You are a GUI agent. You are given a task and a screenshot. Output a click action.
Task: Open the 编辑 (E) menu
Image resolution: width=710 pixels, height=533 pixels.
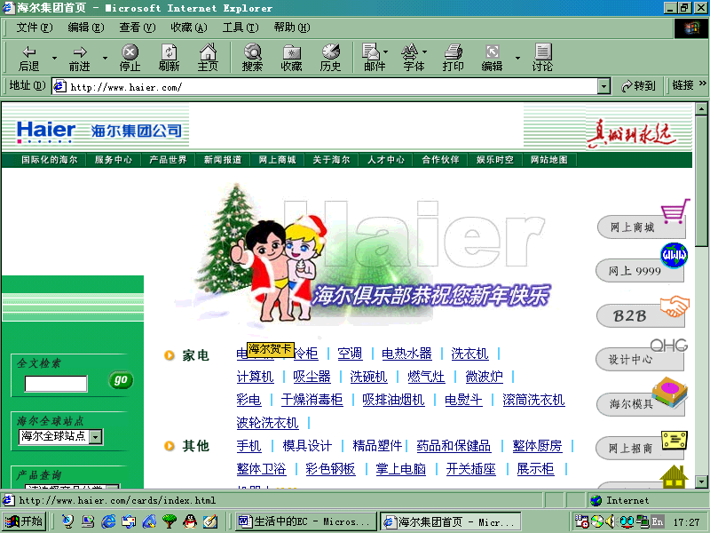tap(85, 28)
